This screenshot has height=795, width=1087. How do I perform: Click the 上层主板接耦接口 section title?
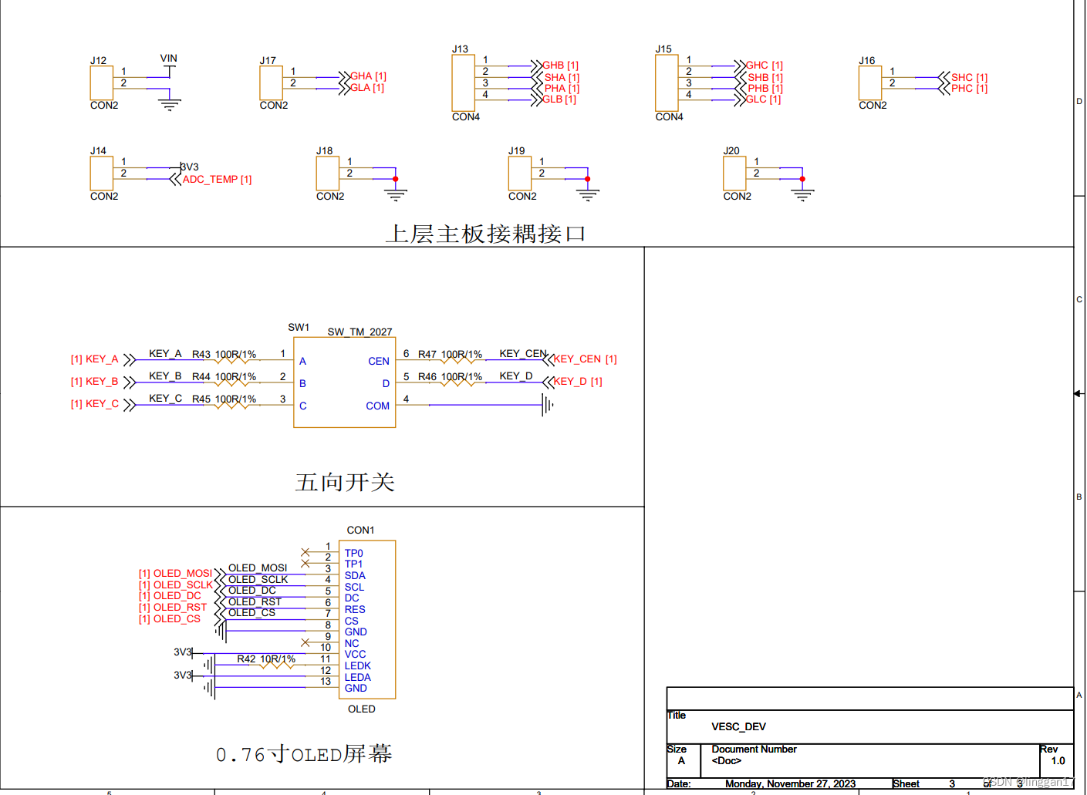[486, 234]
